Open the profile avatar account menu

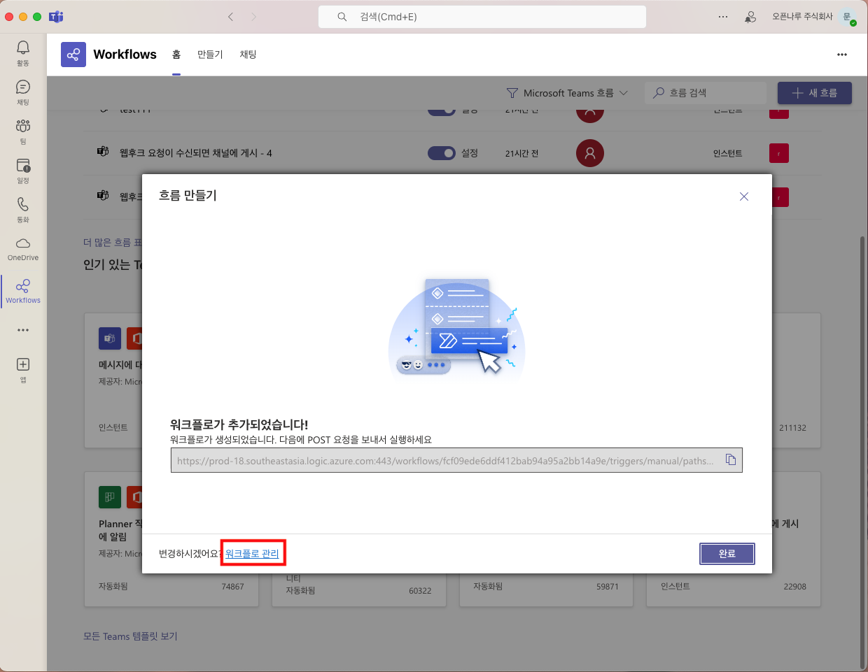pyautogui.click(x=848, y=17)
